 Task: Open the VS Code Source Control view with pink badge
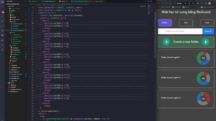coord(3,12)
